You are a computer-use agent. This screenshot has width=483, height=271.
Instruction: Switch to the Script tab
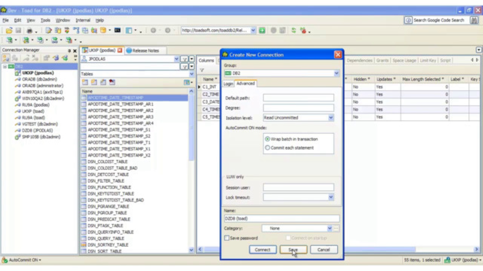[445, 60]
